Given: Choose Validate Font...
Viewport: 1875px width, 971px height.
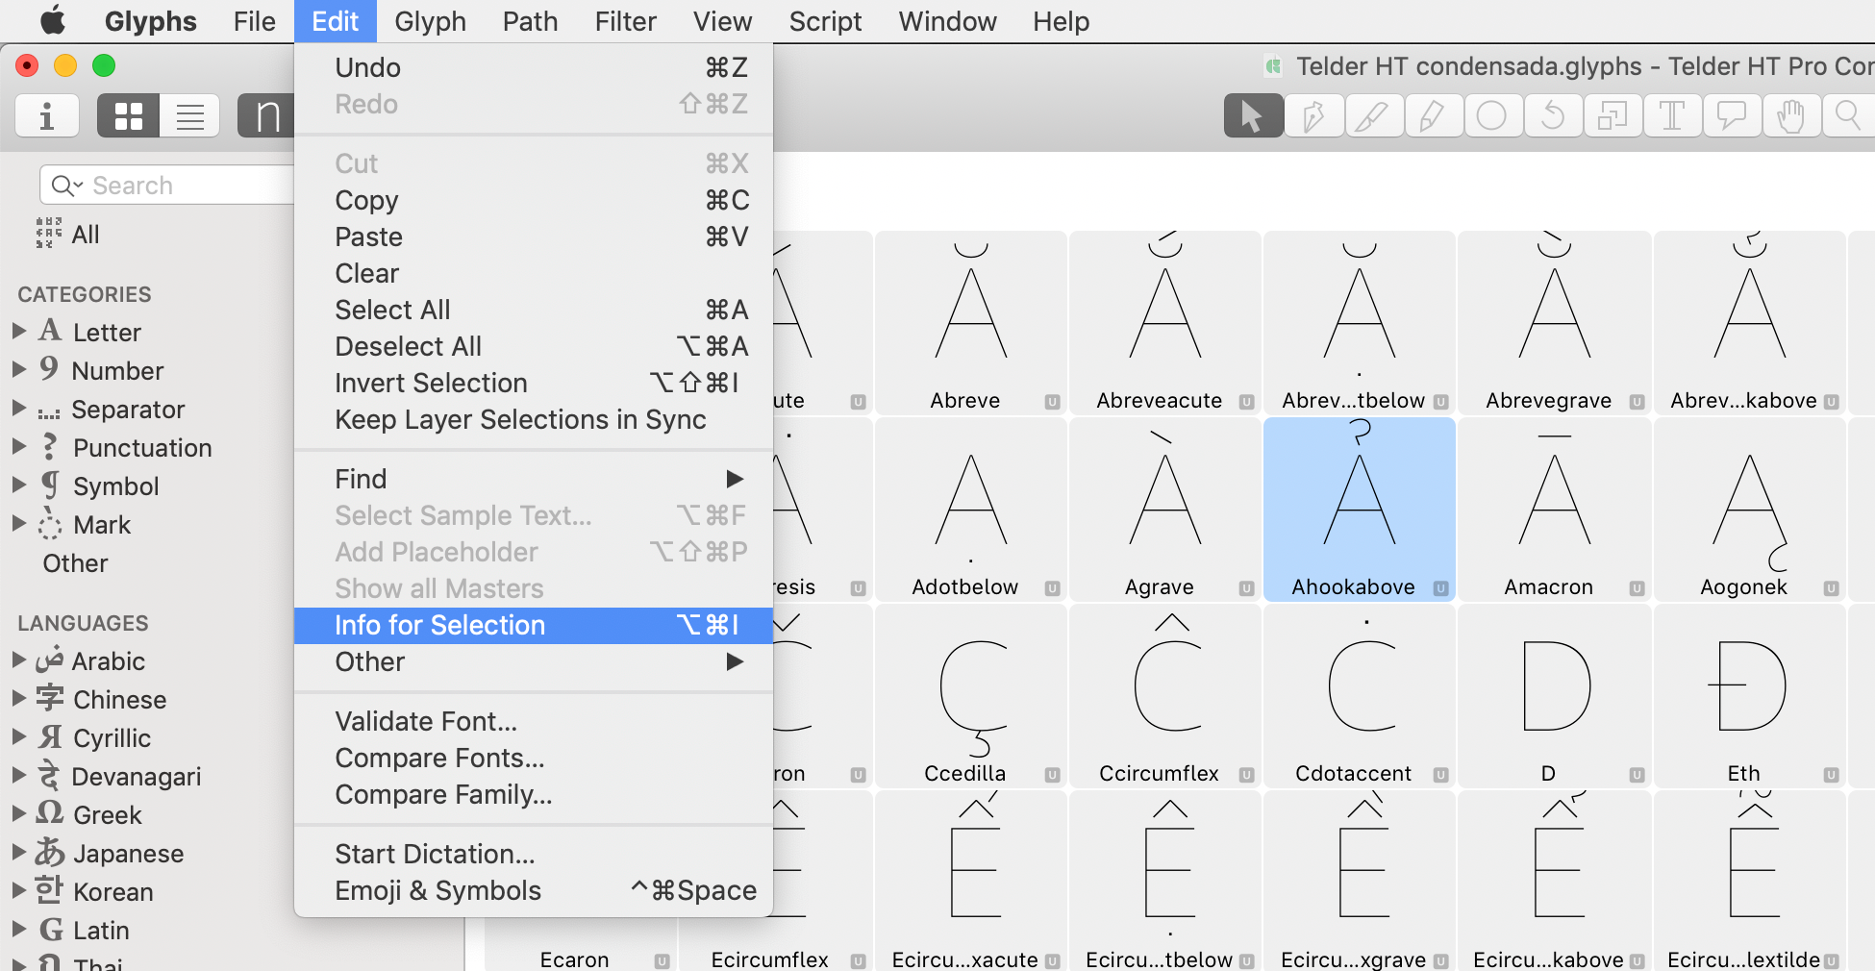Looking at the screenshot, I should tap(534, 721).
